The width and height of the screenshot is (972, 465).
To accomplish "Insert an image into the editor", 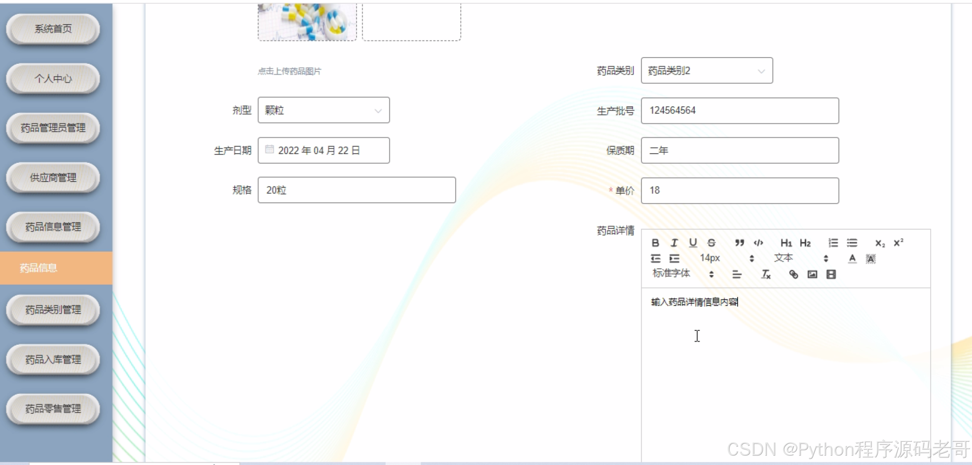I will point(812,274).
